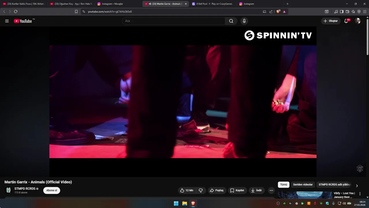Open more actions three-dot menu
Screen dimensions: 369x208
tap(271, 190)
